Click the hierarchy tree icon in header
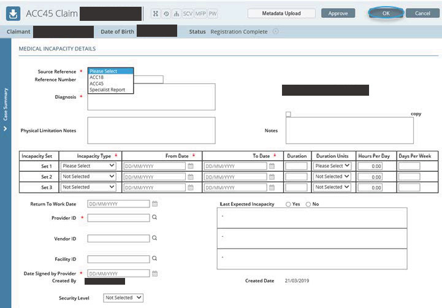Image resolution: width=442 pixels, height=308 pixels. click(177, 13)
